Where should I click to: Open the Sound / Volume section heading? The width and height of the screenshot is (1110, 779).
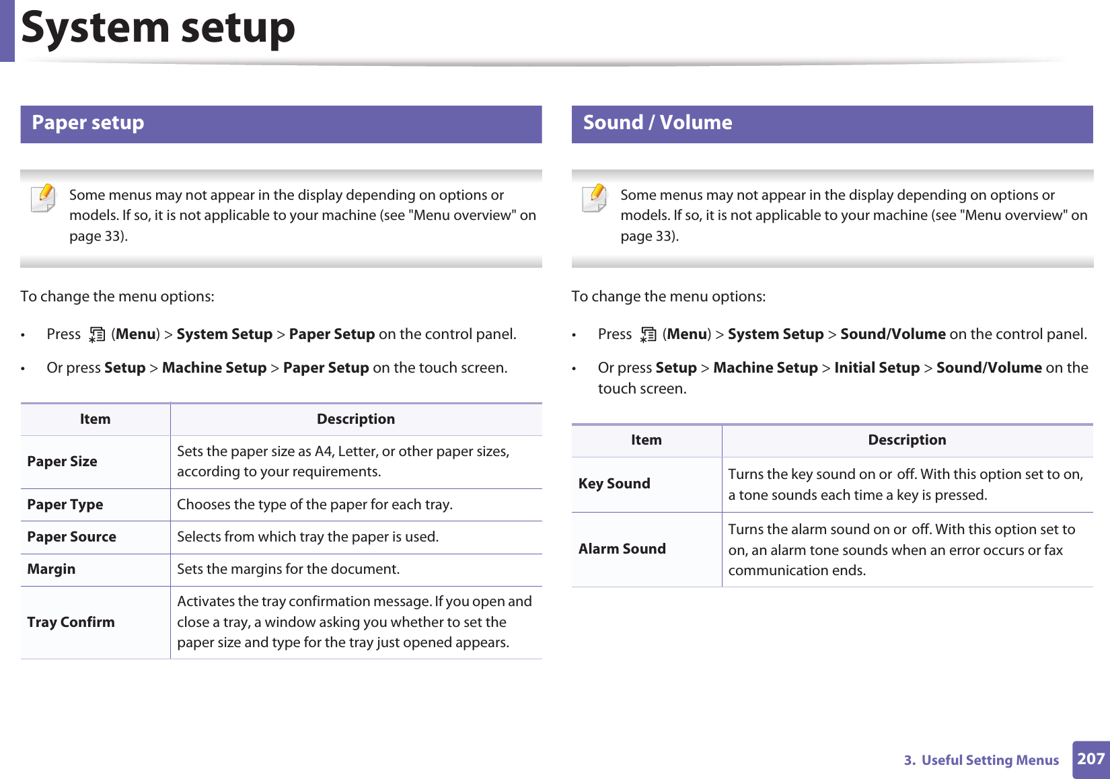click(x=657, y=123)
